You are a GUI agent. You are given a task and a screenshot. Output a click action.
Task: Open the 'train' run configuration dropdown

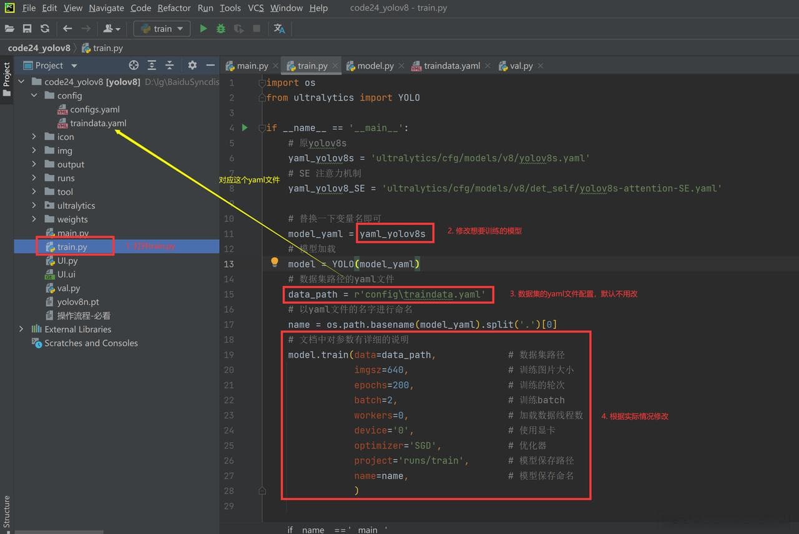(162, 29)
